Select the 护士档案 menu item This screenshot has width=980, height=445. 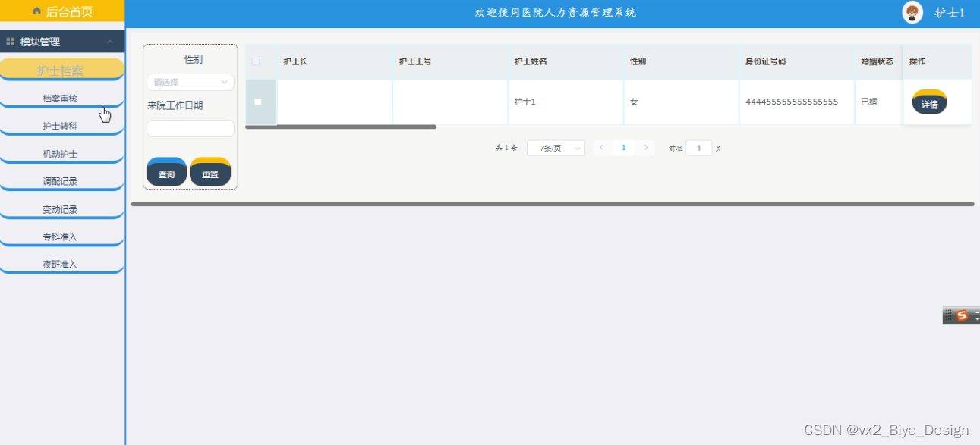(61, 70)
